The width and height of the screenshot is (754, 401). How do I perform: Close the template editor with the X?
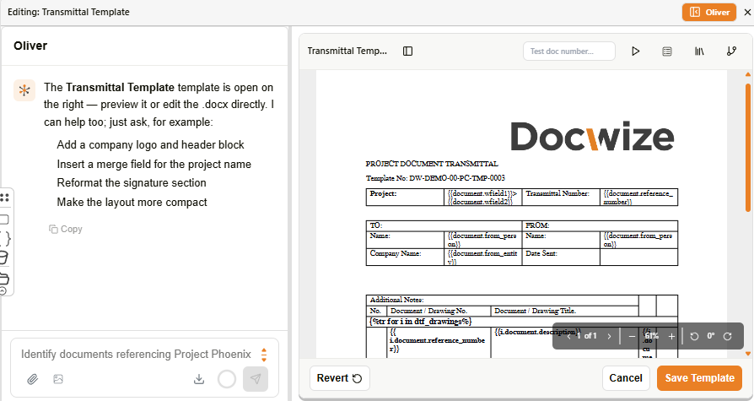747,12
